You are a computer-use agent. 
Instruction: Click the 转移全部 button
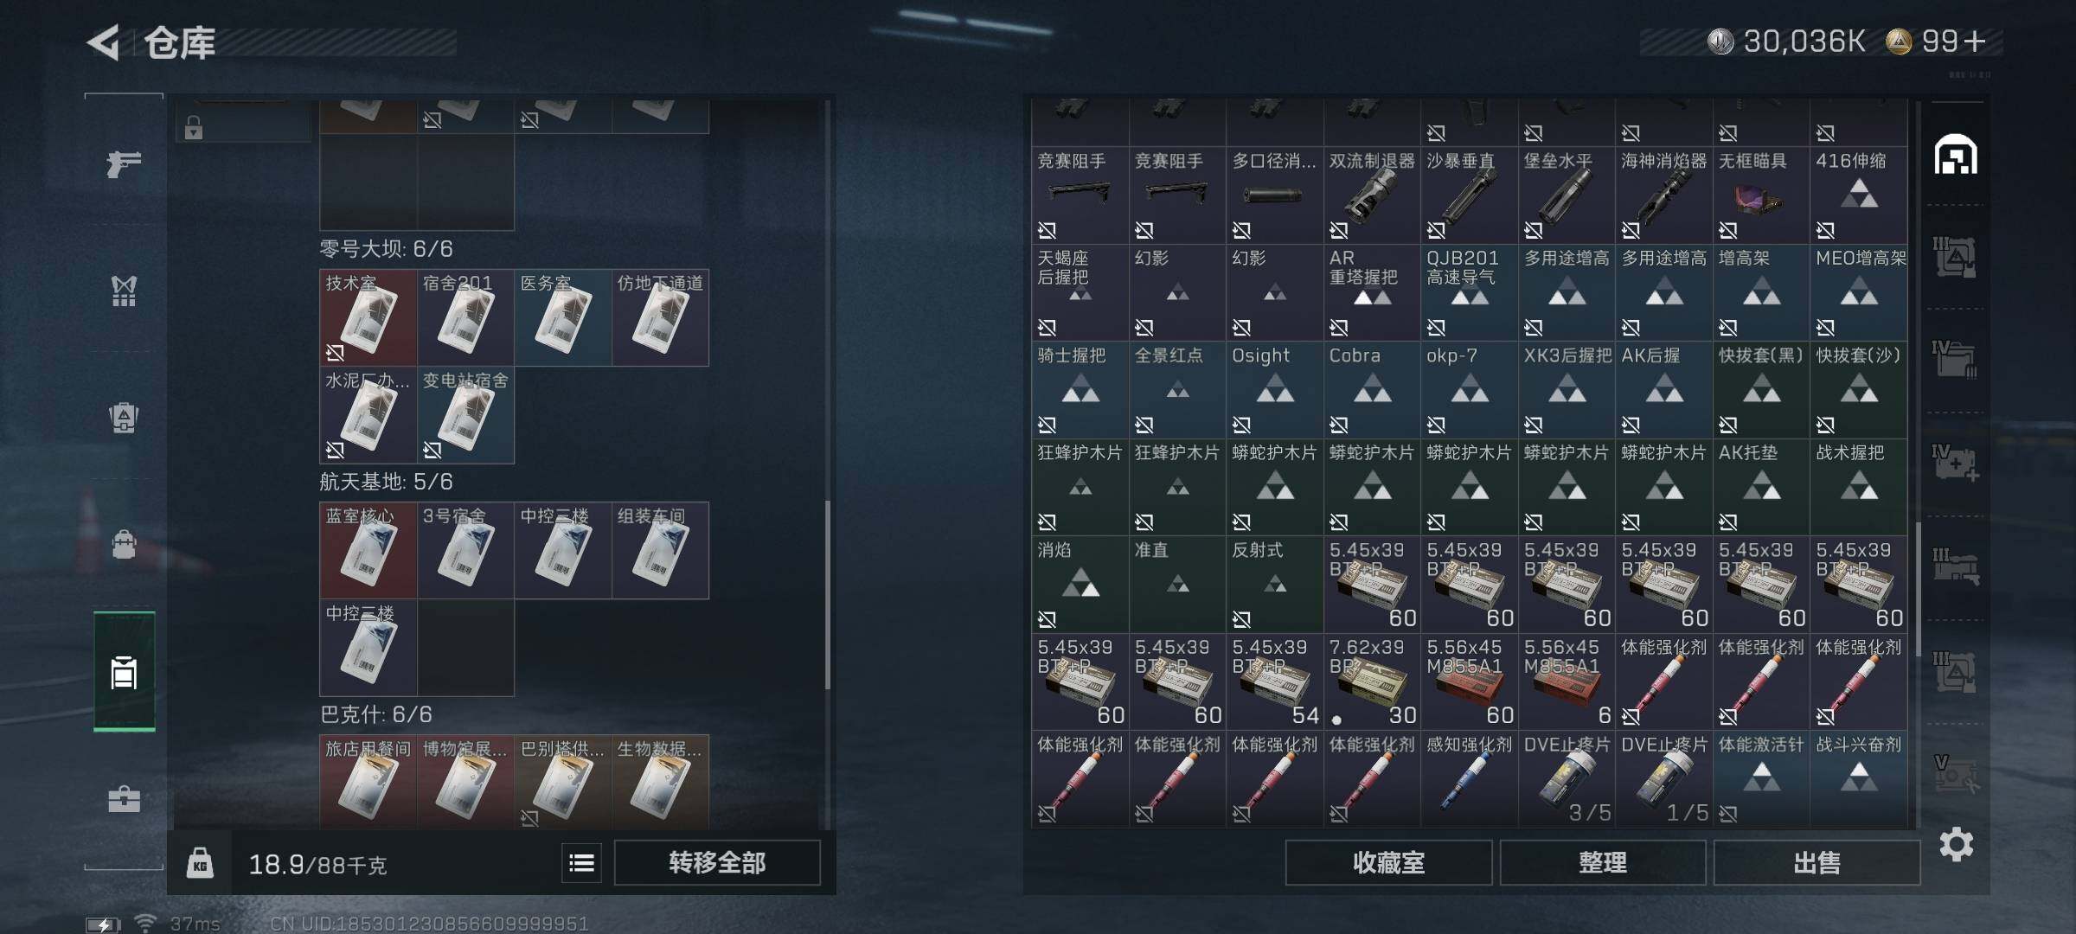717,862
